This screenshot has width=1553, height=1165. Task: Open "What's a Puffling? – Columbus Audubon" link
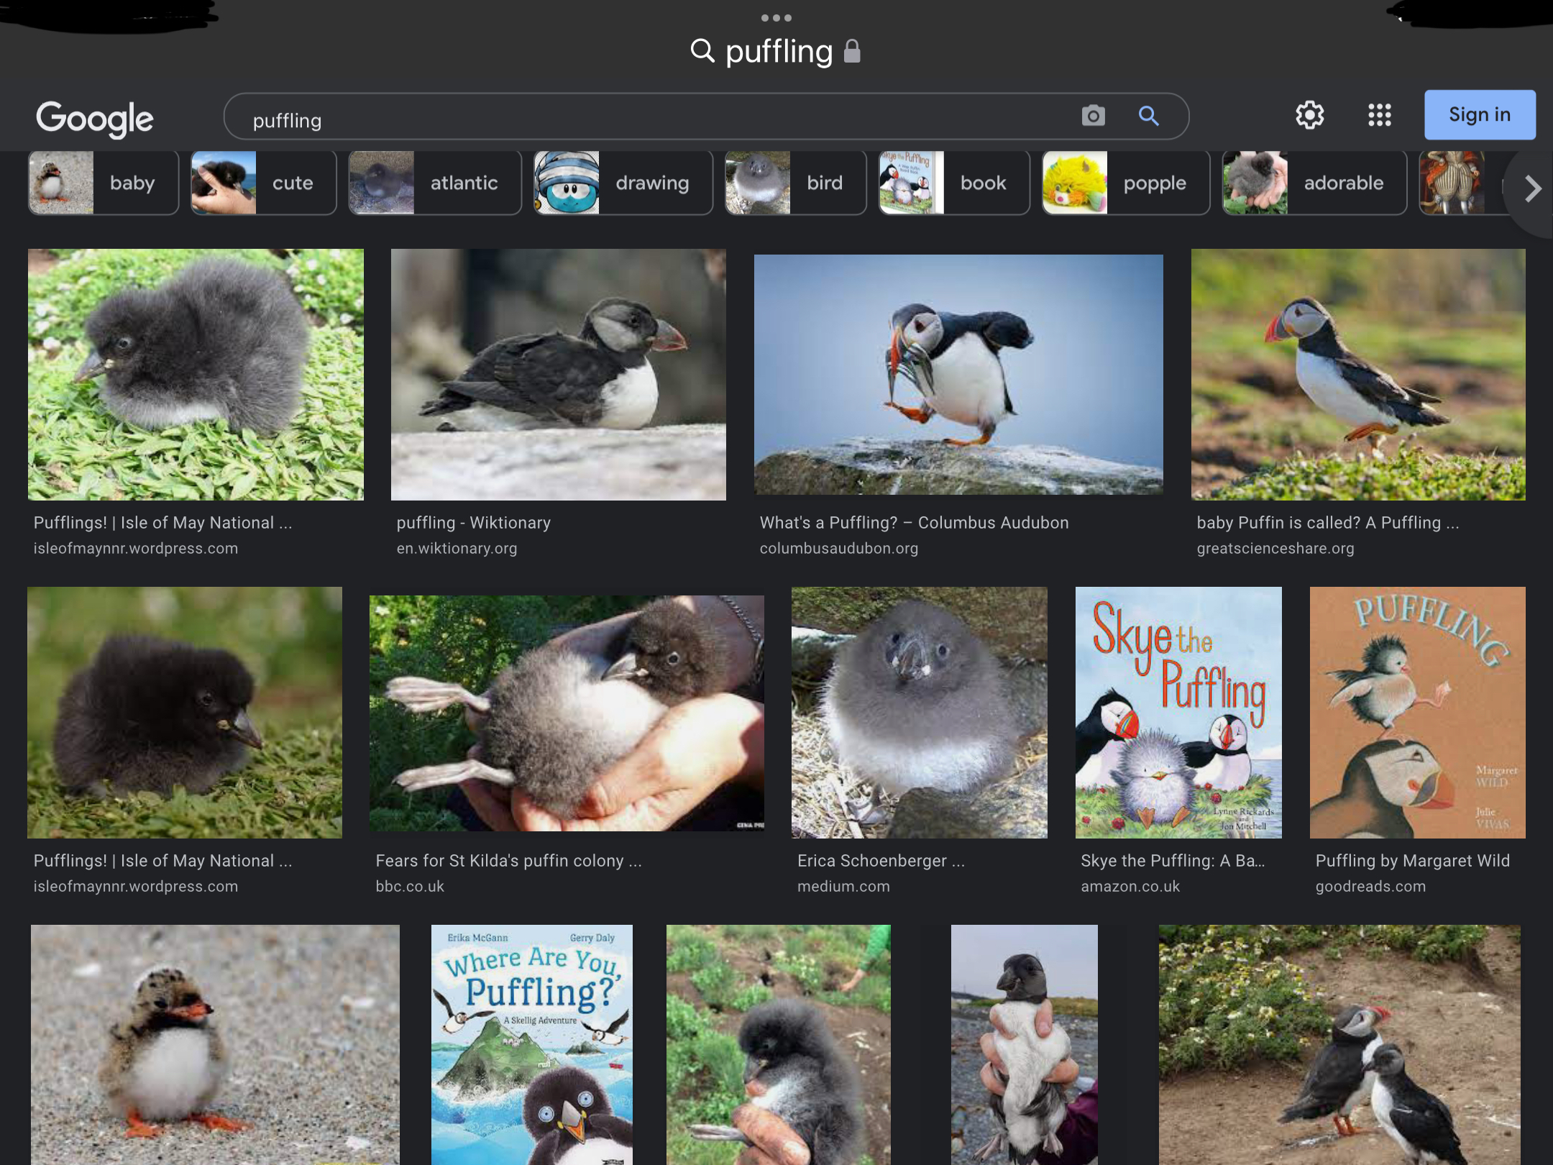914,523
